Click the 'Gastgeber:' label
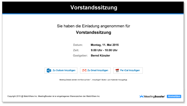This screenshot has height=106, width=187. 80,56
